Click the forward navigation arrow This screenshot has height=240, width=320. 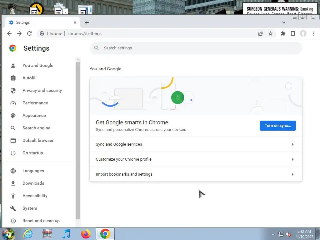(19, 33)
